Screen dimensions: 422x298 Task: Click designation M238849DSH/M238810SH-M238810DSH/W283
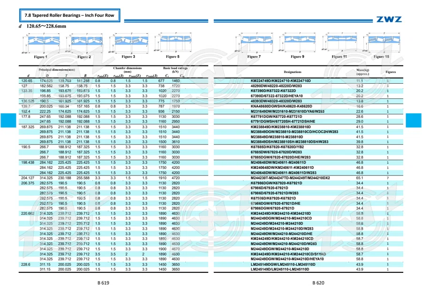pos(290,142)
